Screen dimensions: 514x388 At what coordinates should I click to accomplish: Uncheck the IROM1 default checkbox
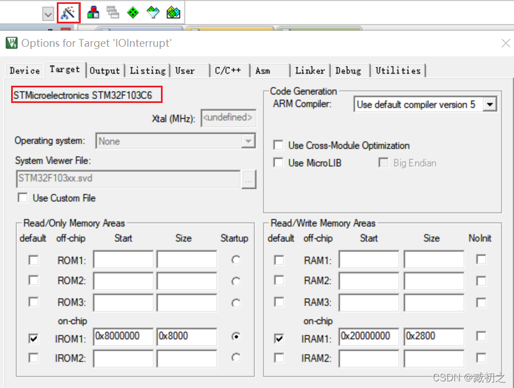(33, 338)
